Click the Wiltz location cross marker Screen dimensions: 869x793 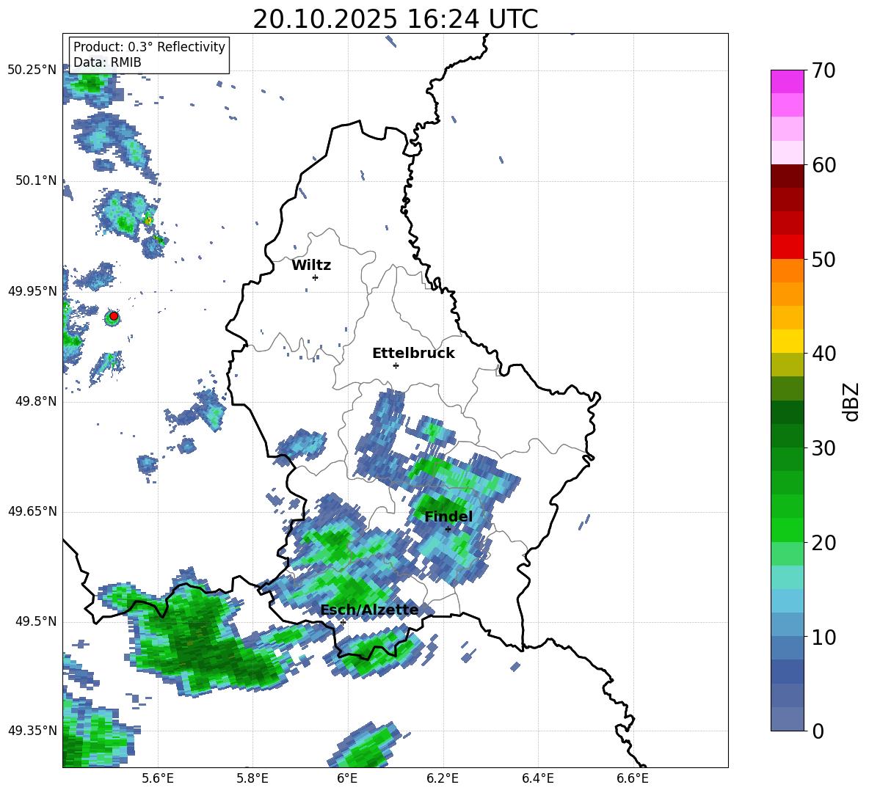pyautogui.click(x=316, y=277)
